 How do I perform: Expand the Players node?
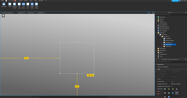[156, 19]
